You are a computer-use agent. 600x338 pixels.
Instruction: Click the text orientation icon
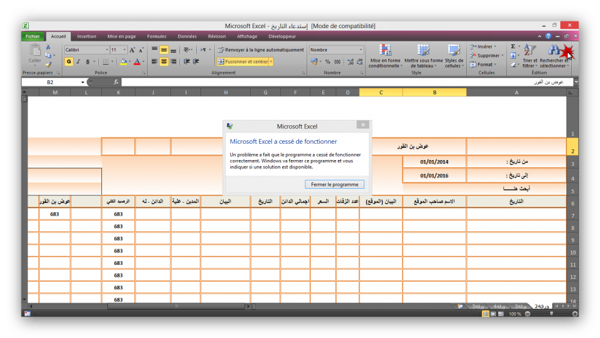[x=187, y=50]
